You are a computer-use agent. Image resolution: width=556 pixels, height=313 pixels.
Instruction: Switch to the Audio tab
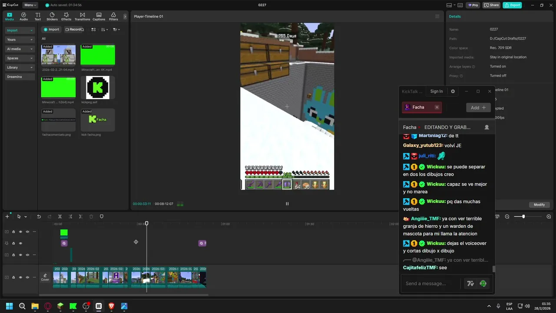click(x=23, y=17)
